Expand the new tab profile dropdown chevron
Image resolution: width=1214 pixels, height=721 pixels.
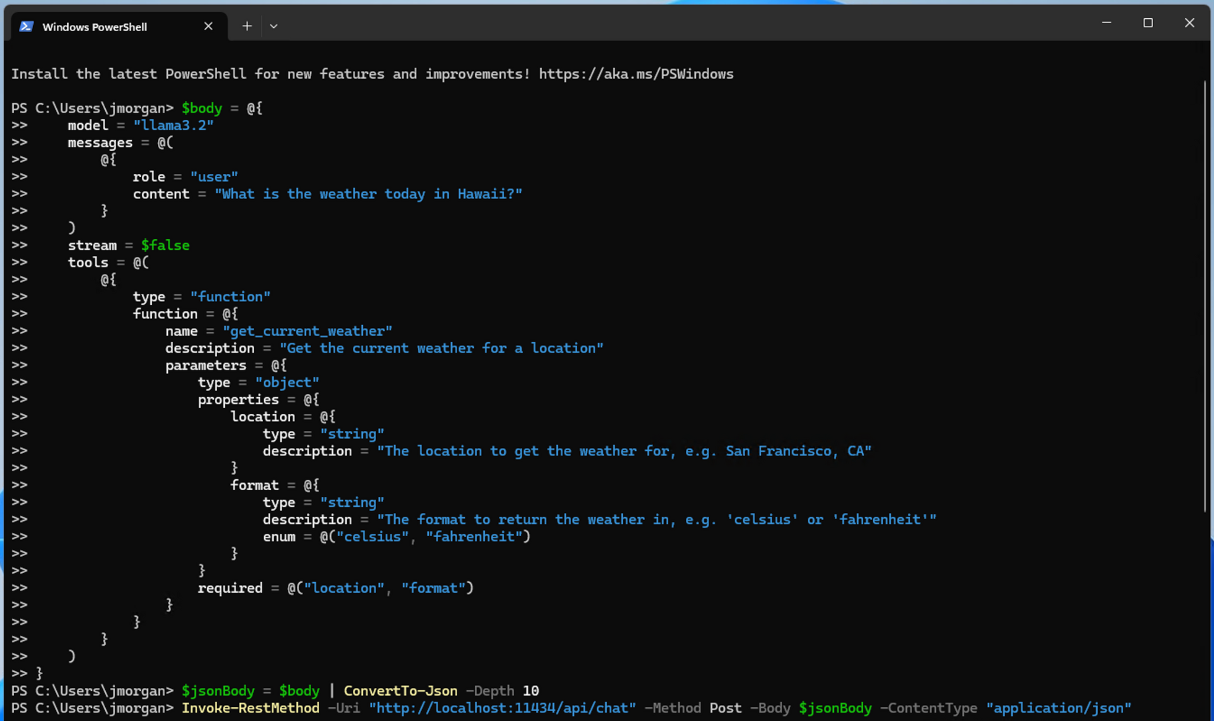pos(273,26)
